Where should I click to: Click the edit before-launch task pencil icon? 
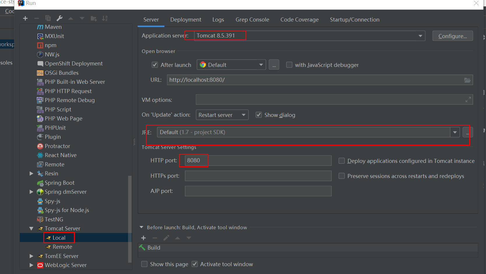tap(166, 238)
